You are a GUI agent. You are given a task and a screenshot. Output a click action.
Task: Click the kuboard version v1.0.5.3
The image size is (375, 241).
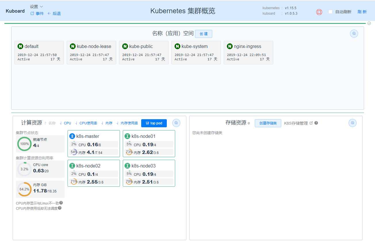[x=291, y=14]
